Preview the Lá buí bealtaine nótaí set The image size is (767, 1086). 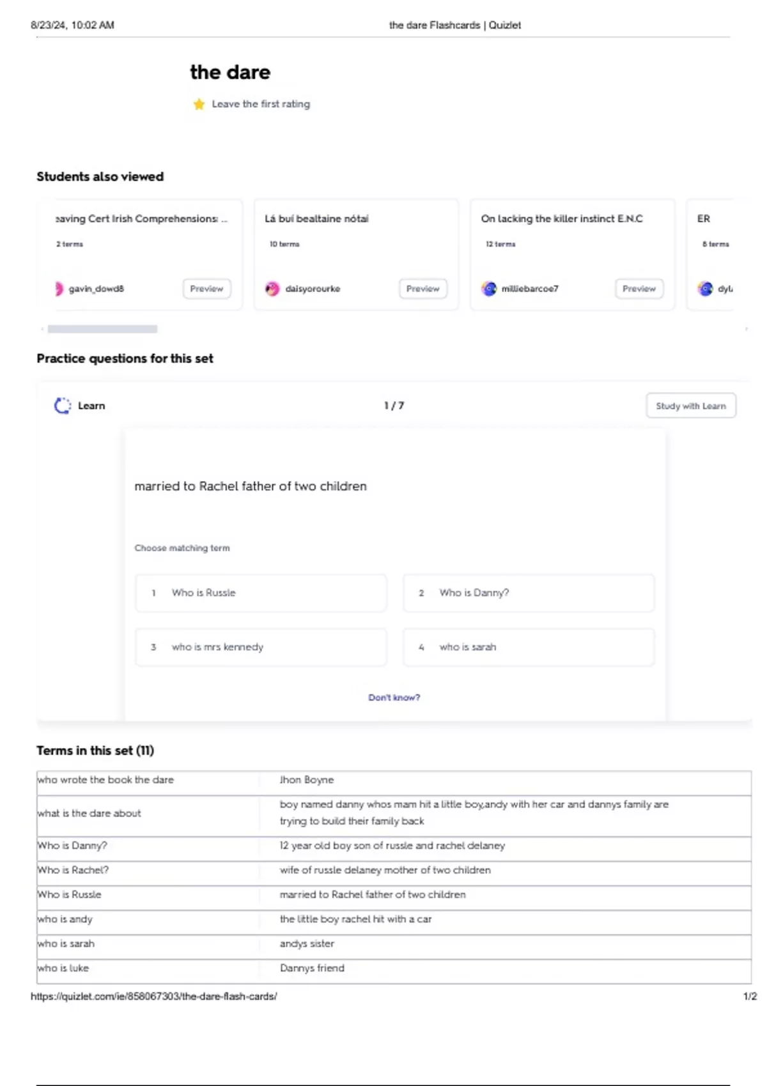click(422, 289)
